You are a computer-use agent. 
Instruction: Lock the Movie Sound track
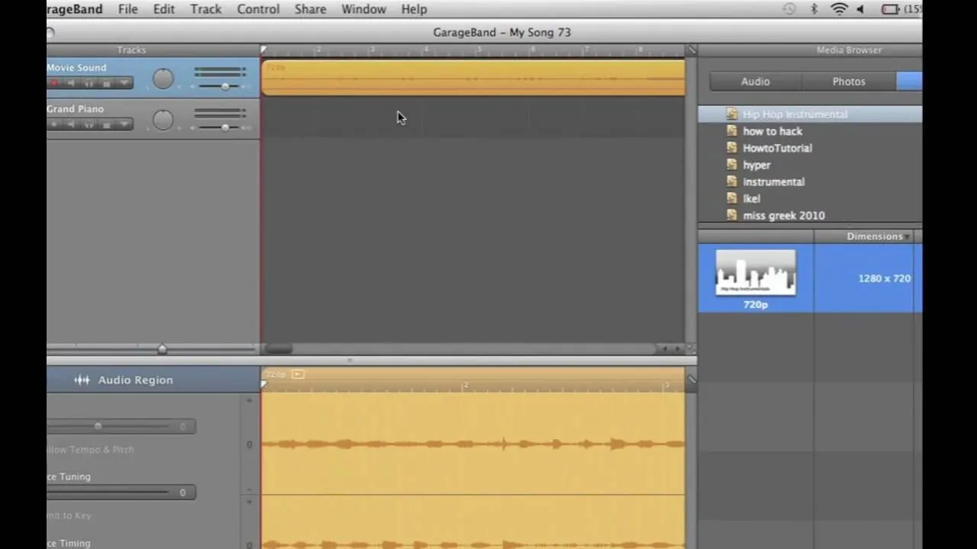click(x=107, y=82)
